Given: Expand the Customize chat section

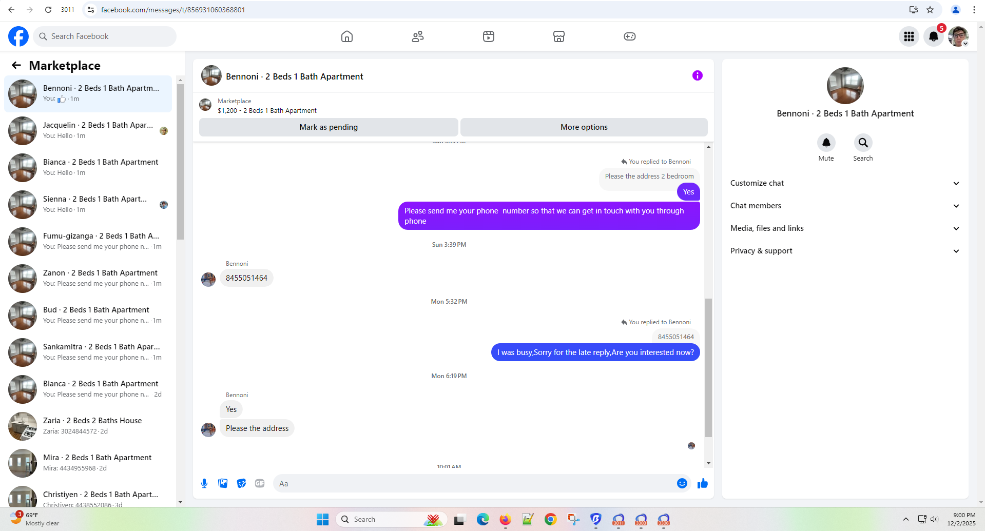Looking at the screenshot, I should click(x=845, y=183).
